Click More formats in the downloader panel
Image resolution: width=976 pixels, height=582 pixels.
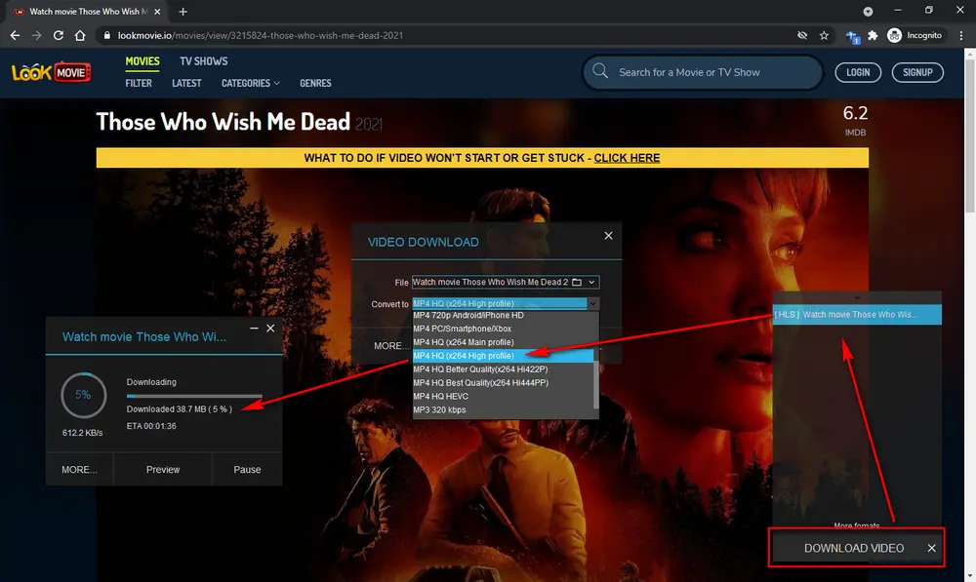[857, 526]
